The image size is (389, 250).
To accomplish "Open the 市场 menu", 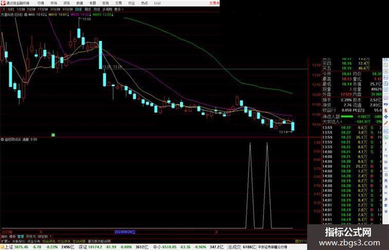I will (x=54, y=3).
